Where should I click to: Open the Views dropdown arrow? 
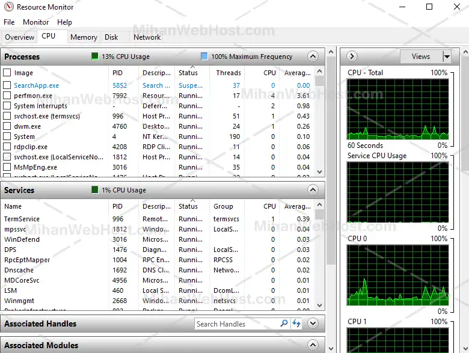[x=446, y=57]
